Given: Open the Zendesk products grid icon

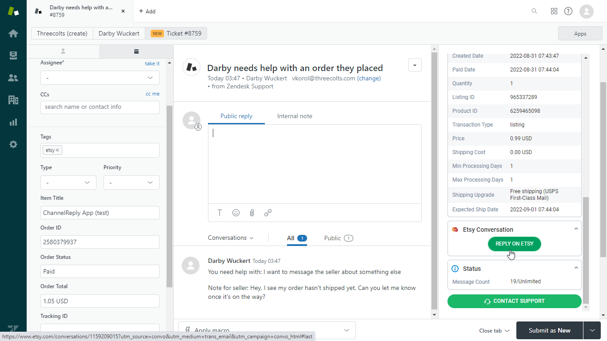Looking at the screenshot, I should click(x=554, y=11).
